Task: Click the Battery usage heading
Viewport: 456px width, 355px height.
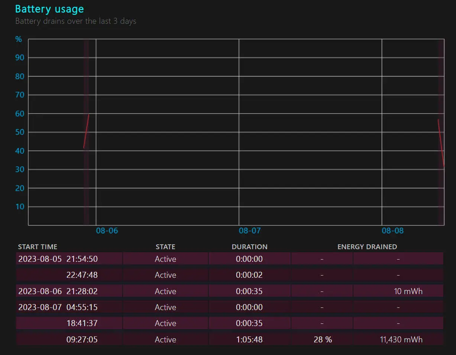Action: (x=49, y=9)
